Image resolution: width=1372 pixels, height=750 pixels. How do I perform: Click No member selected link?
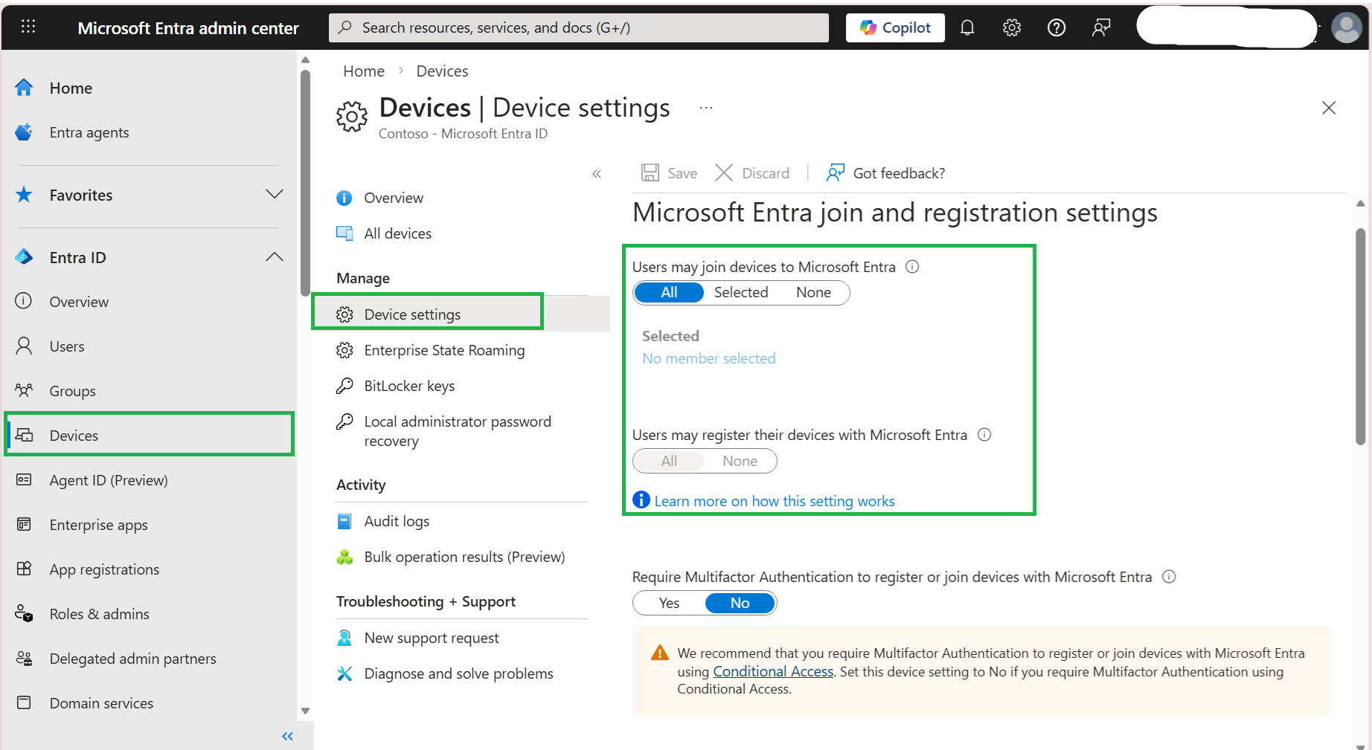[x=708, y=358]
